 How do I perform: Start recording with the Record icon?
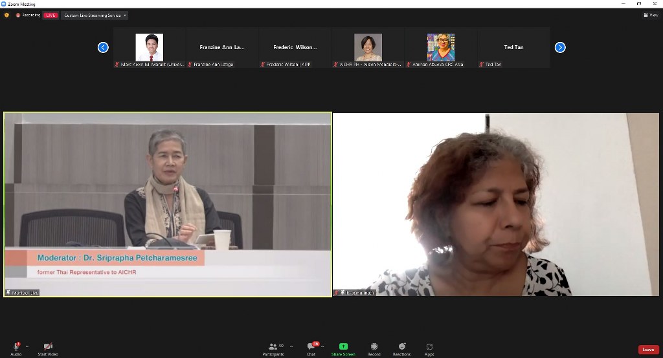click(374, 348)
